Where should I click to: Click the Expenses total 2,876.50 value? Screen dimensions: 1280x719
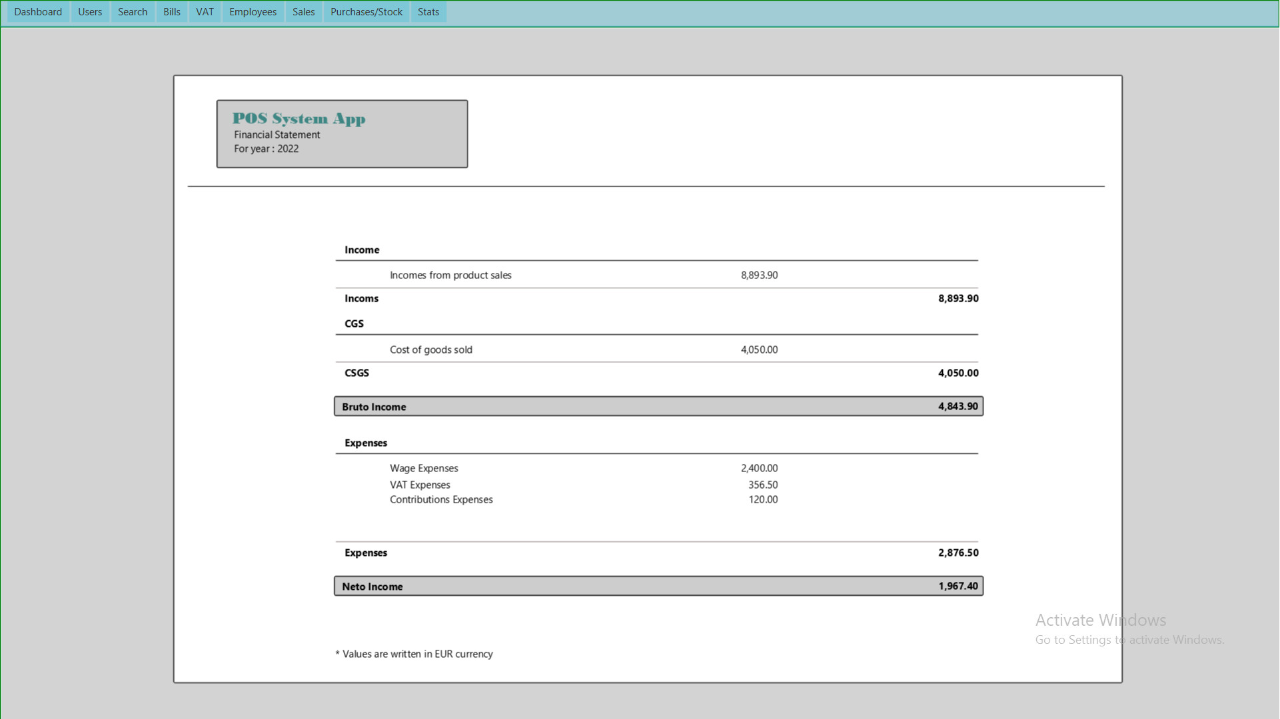[958, 553]
